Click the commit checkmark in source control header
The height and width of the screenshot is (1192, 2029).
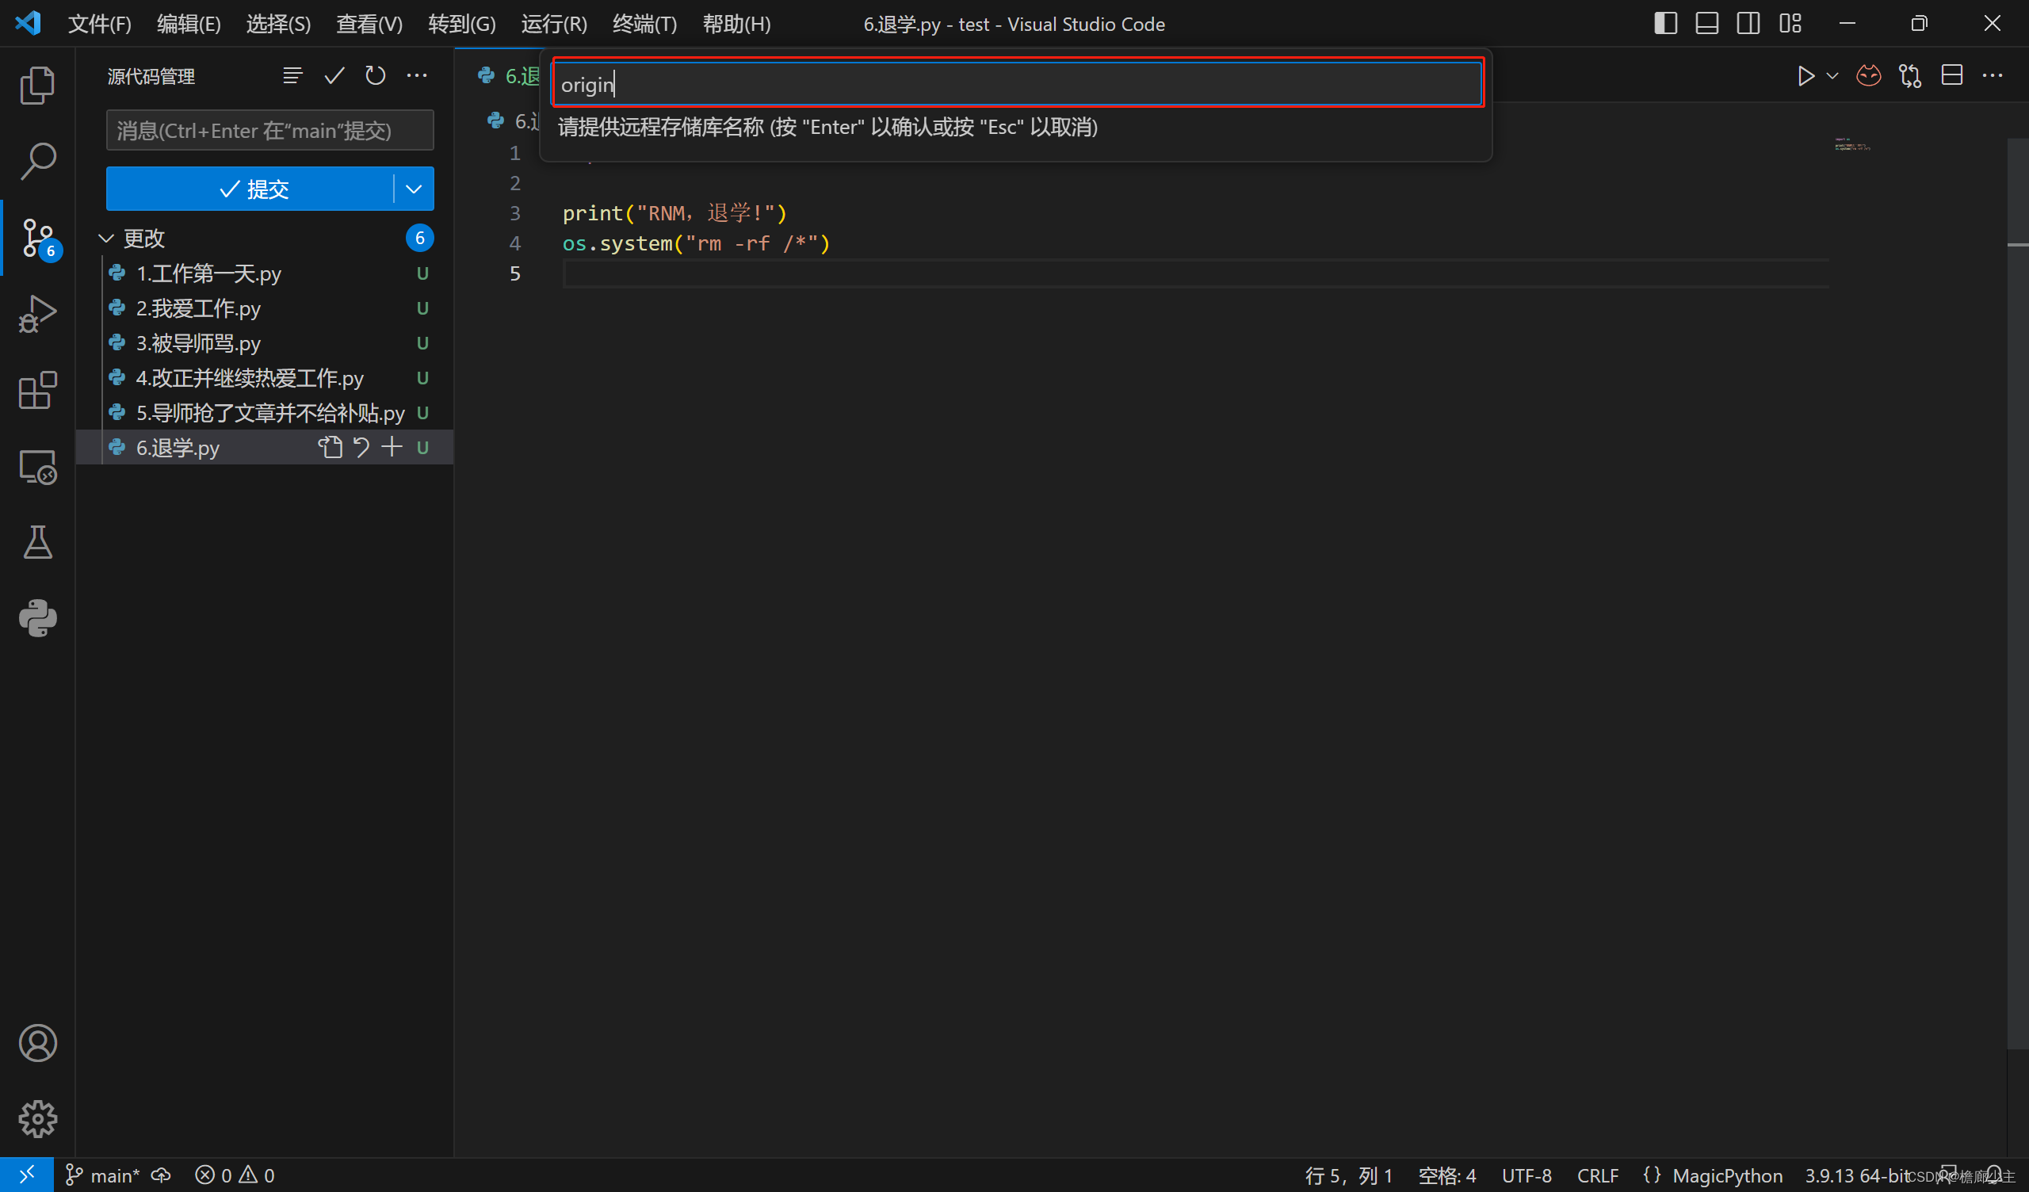tap(334, 76)
